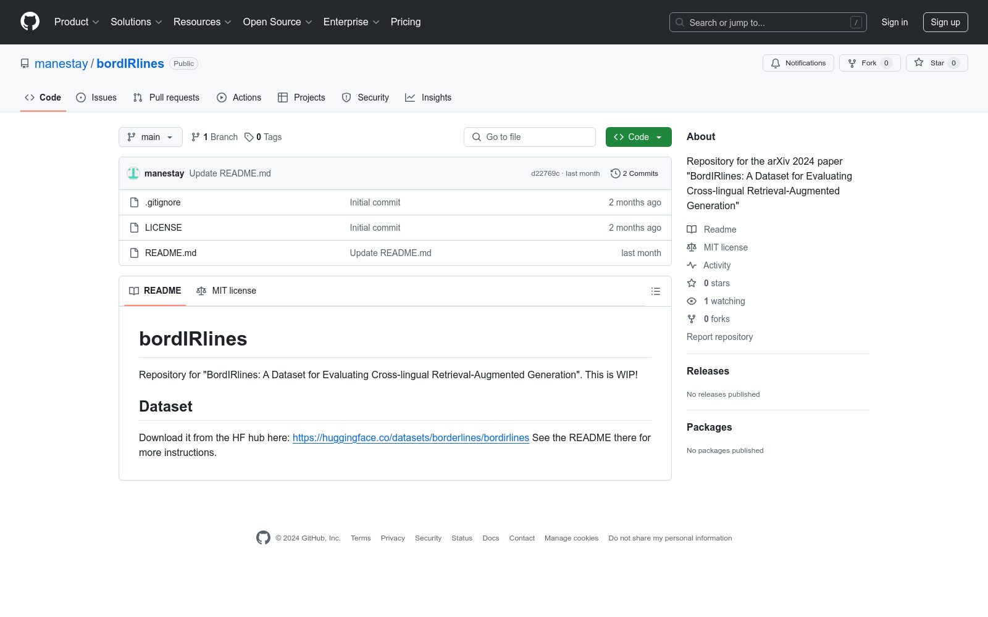
Task: Click the footer Status link
Action: tap(462, 538)
